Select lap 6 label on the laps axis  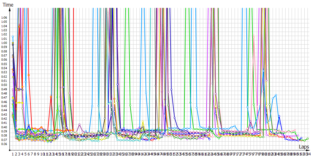tap(29, 154)
